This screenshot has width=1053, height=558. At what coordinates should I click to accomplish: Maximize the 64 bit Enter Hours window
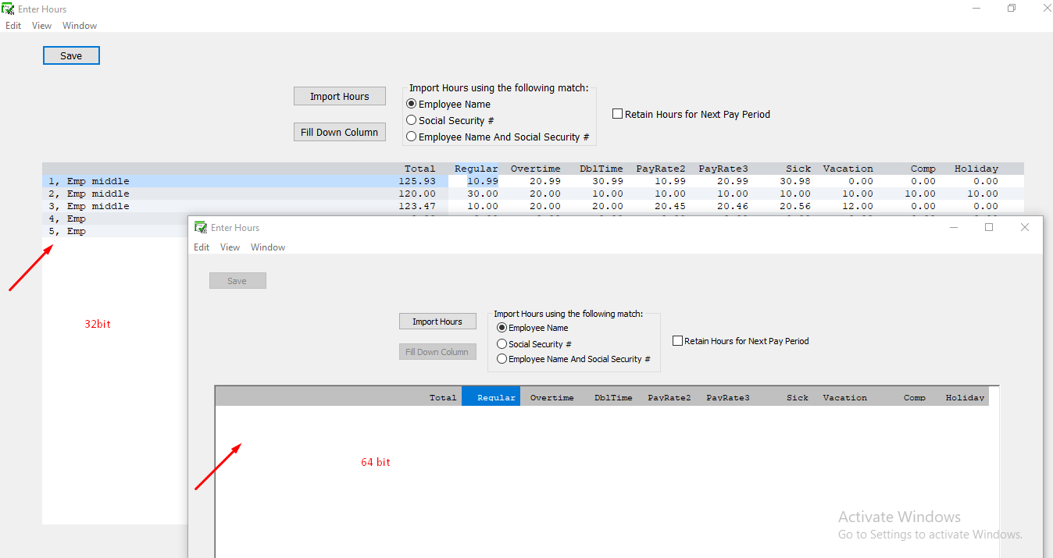[989, 227]
